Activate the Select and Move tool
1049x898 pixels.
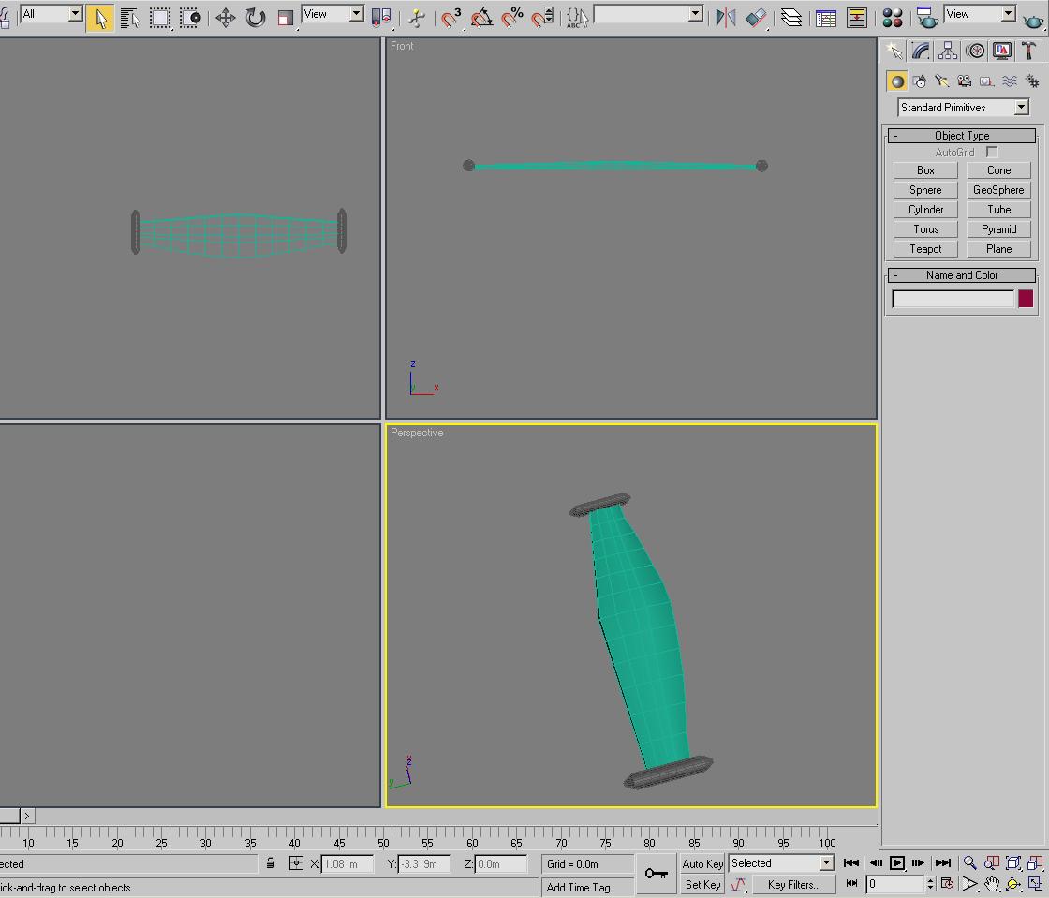pyautogui.click(x=226, y=18)
